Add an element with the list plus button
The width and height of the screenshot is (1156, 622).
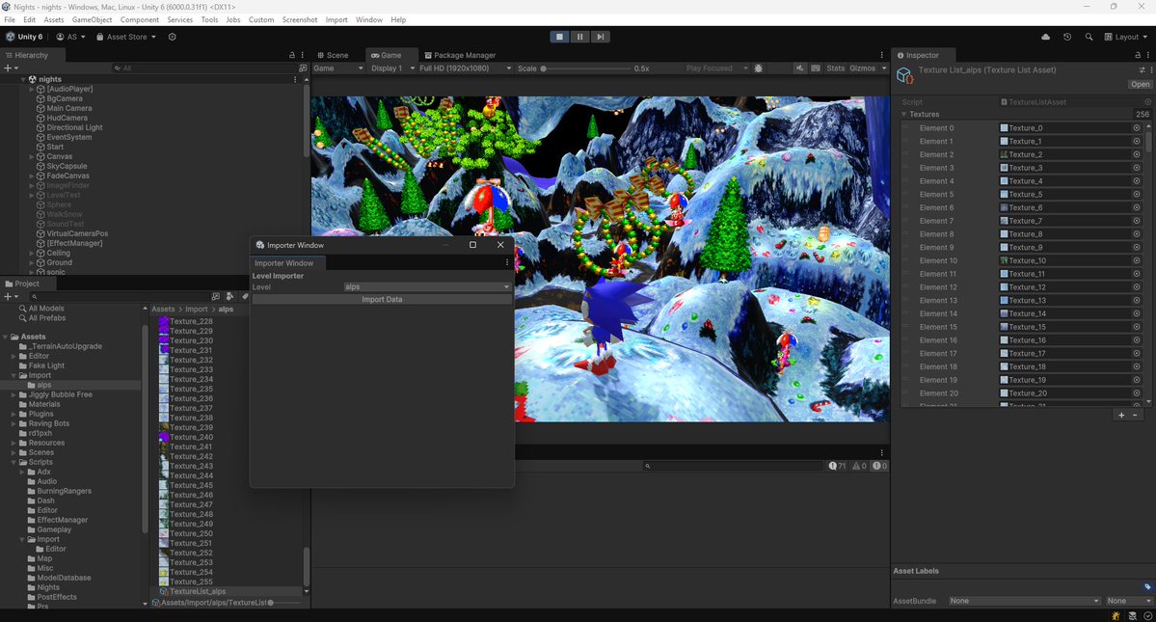pos(1121,415)
